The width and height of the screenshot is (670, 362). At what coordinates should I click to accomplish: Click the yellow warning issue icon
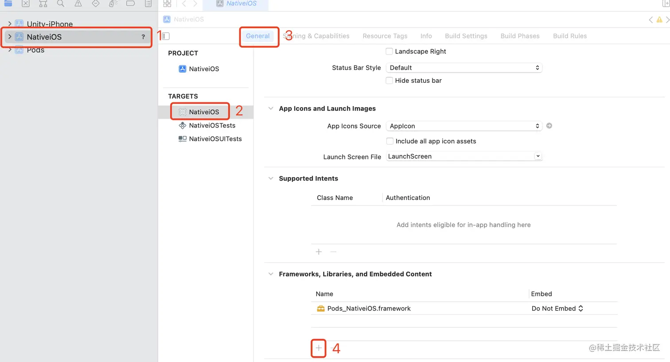coord(659,19)
